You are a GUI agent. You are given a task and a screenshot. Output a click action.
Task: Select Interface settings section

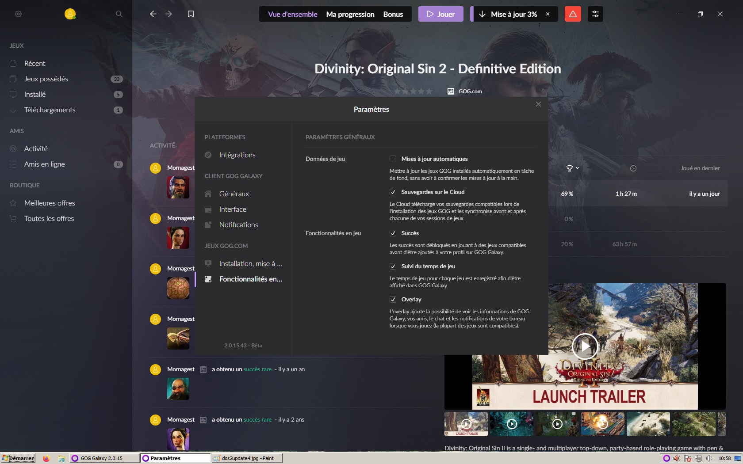233,209
